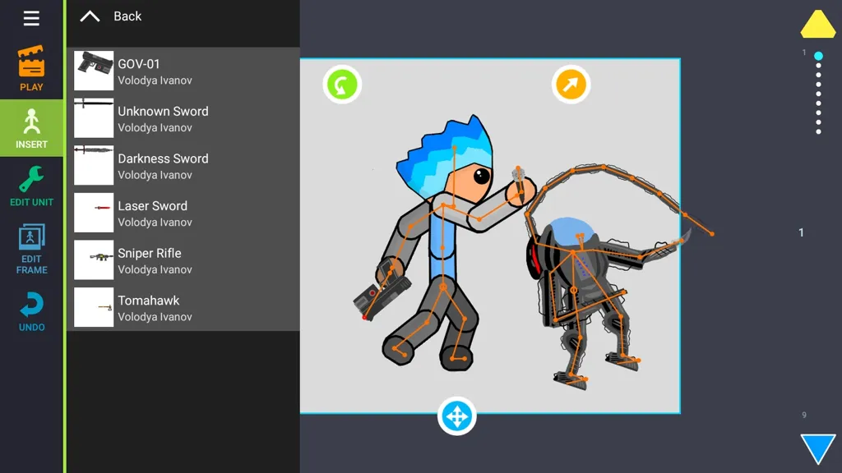842x473 pixels.
Task: Select the highlighted first frame dot
Action: tap(818, 57)
